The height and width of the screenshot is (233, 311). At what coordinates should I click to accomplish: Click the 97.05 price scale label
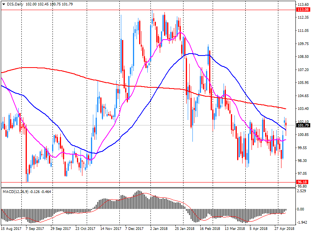tap(303, 174)
